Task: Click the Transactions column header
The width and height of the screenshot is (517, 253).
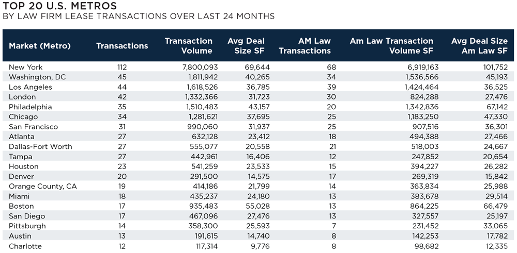Action: click(x=122, y=46)
